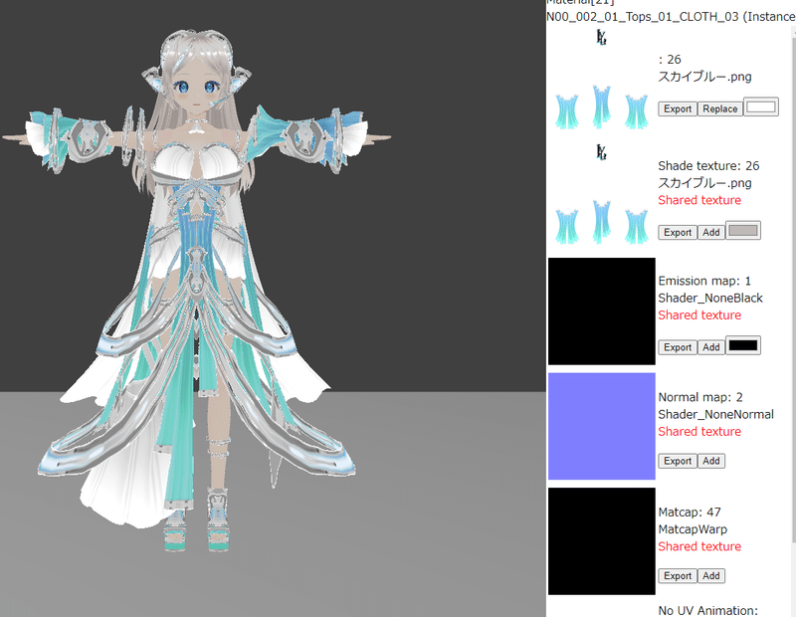Click the Shade texture: 26 label
The image size is (796, 617).
pos(708,166)
